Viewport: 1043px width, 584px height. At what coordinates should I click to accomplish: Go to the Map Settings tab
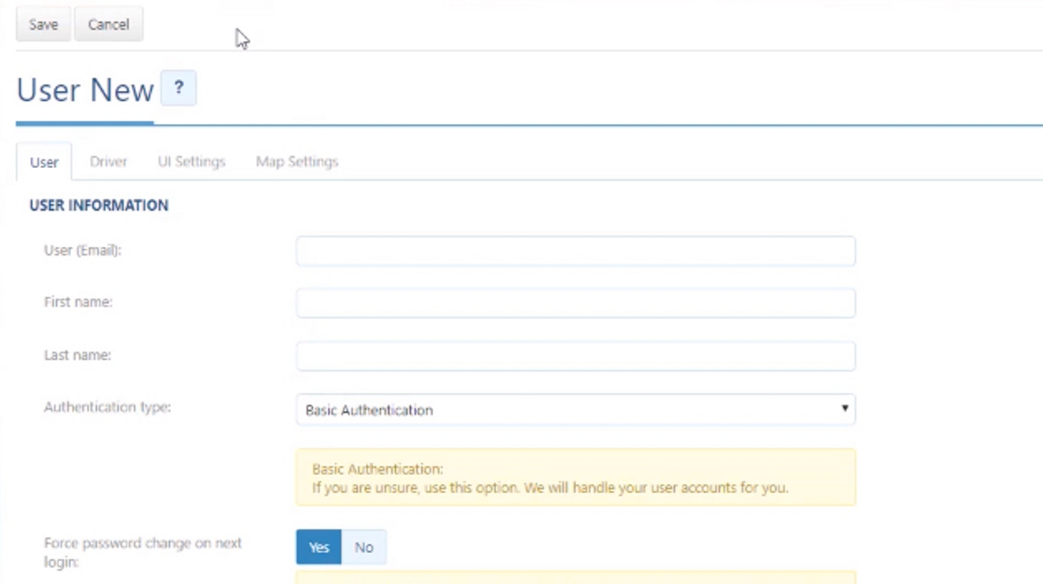coord(297,162)
